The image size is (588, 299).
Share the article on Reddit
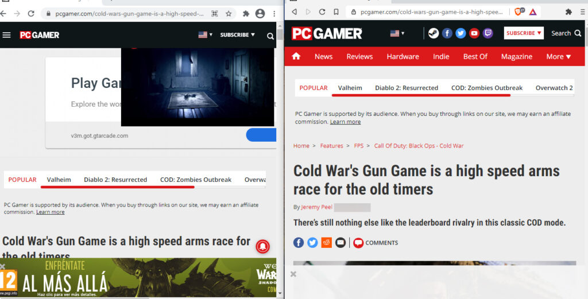click(326, 243)
